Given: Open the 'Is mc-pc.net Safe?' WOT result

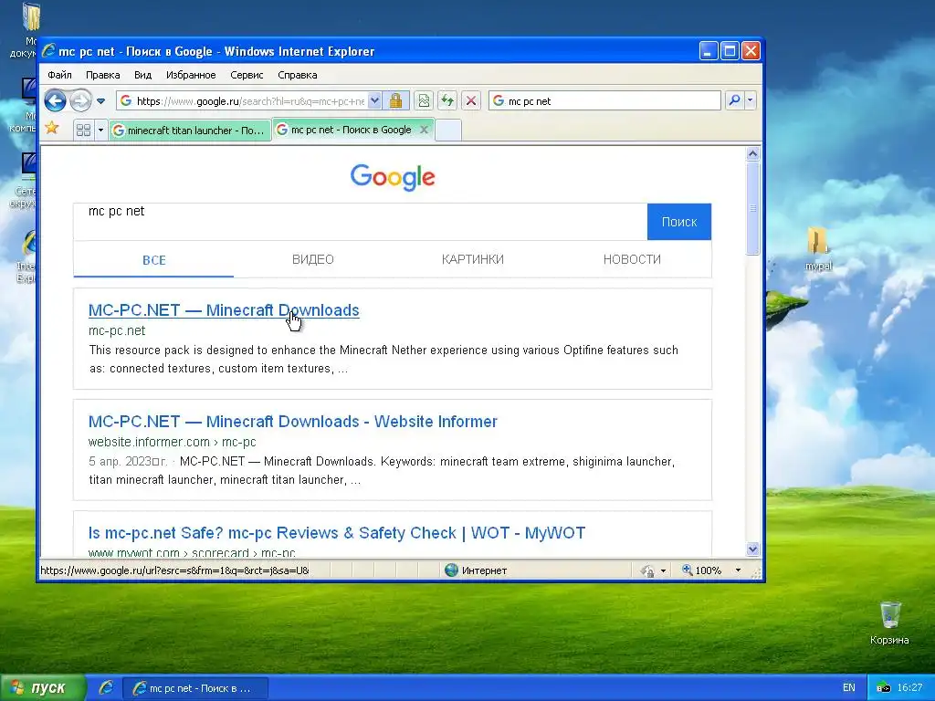Looking at the screenshot, I should (x=337, y=533).
